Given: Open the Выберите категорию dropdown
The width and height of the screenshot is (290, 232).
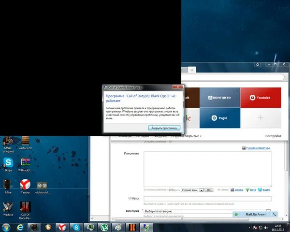Looking at the screenshot, I should (x=207, y=211).
